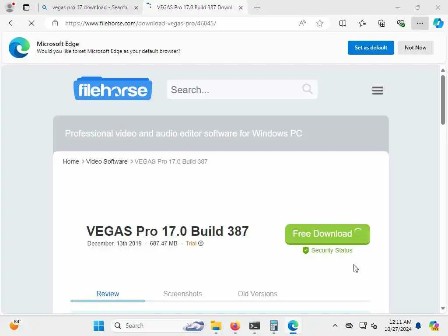The width and height of the screenshot is (448, 336).
Task: Open the Split screen icon
Action: pyautogui.click(x=343, y=23)
